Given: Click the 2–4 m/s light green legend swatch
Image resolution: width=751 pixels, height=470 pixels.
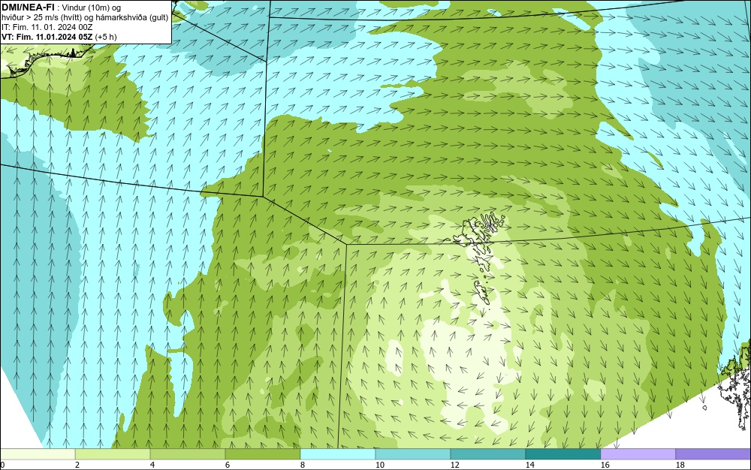Looking at the screenshot, I should click(113, 453).
